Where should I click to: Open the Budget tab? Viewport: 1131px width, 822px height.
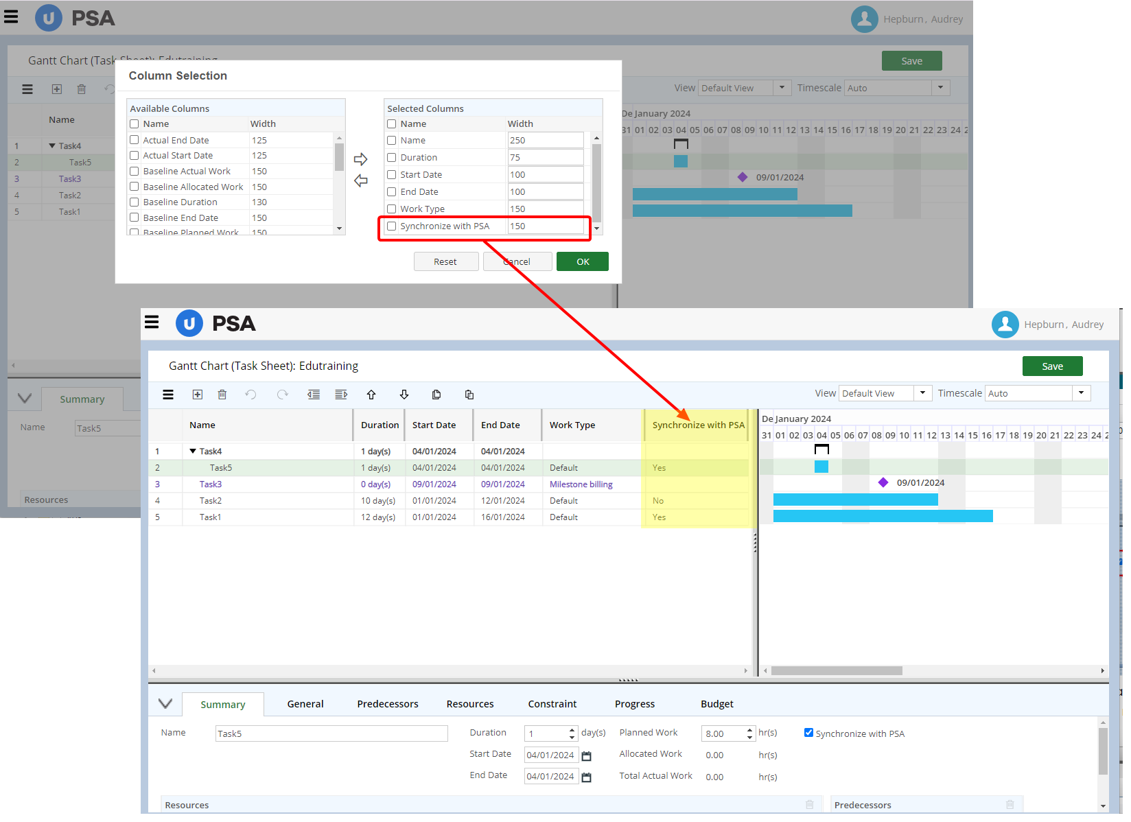716,703
